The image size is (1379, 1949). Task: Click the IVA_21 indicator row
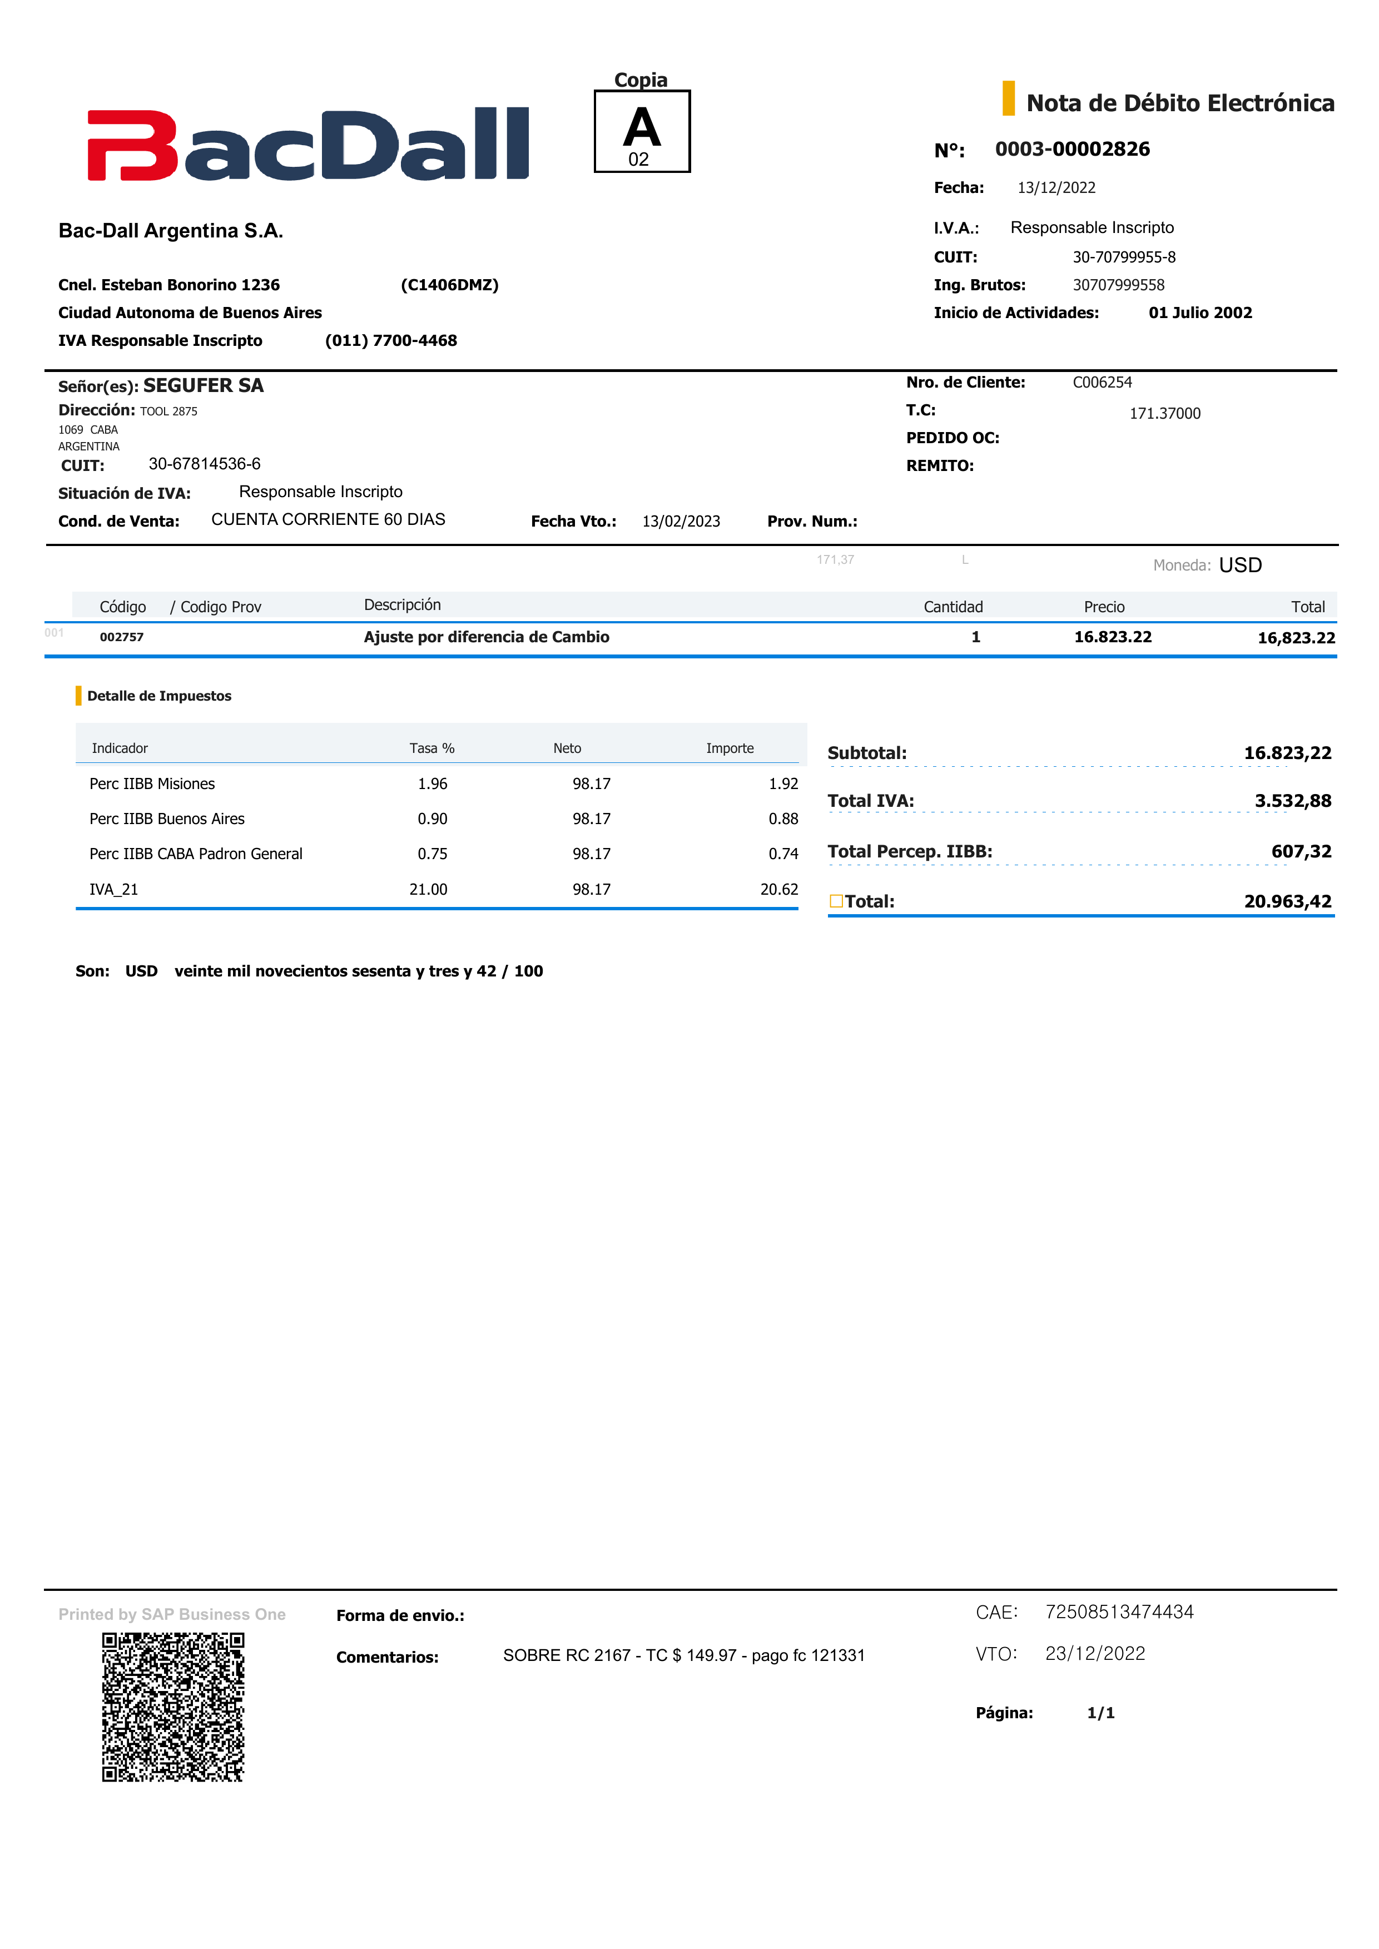click(114, 889)
